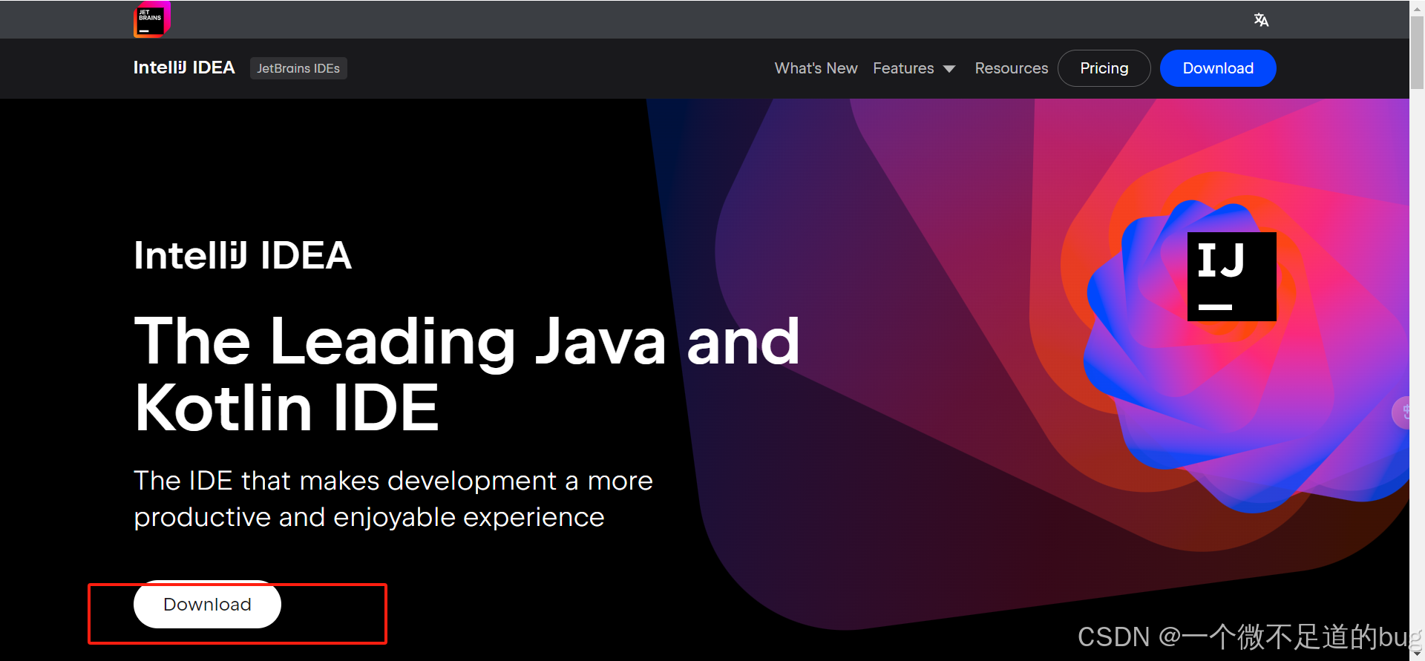Click 'The IDE that makes development' subtitle

point(393,499)
